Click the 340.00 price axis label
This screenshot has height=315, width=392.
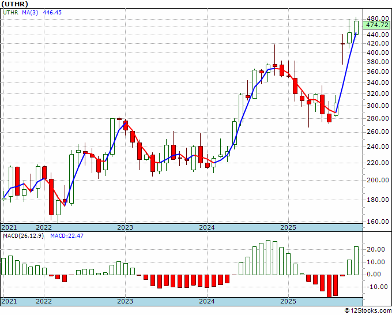(x=378, y=82)
